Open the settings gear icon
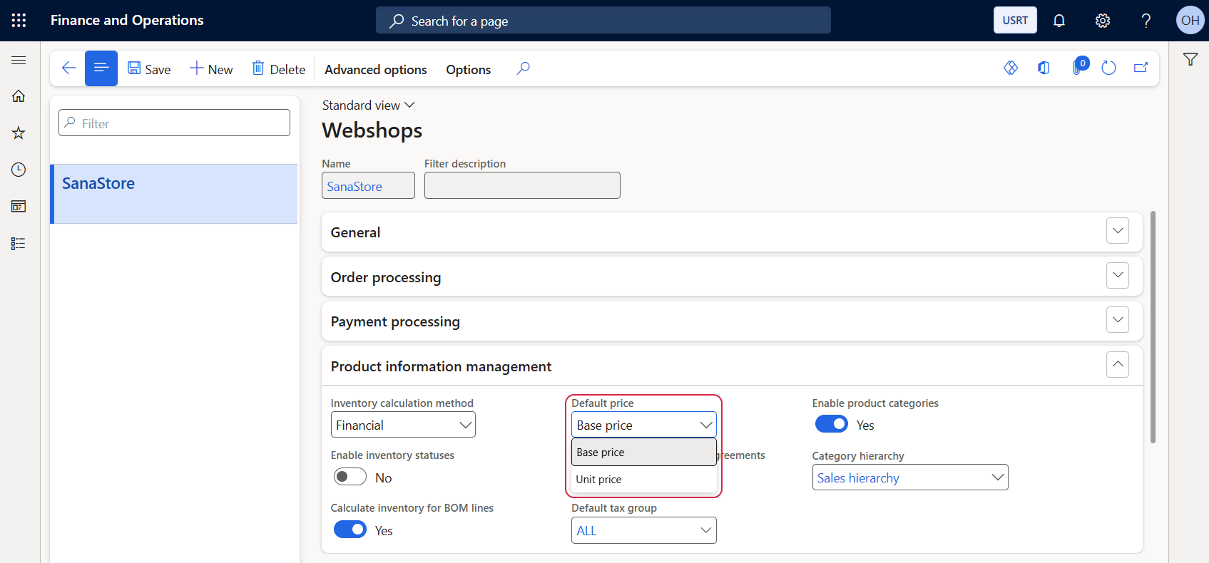 coord(1103,21)
